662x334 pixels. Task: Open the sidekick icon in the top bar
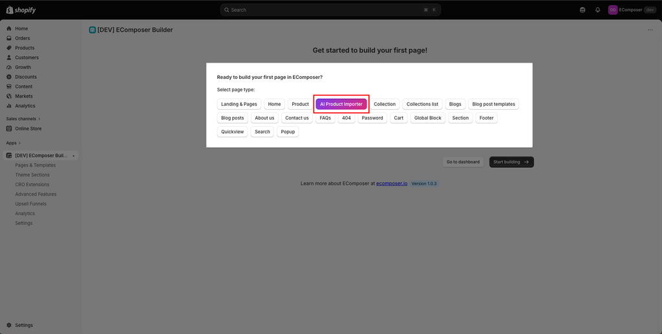[582, 10]
